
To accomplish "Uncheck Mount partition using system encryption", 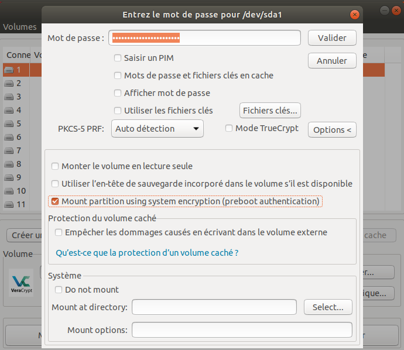I will (x=56, y=201).
